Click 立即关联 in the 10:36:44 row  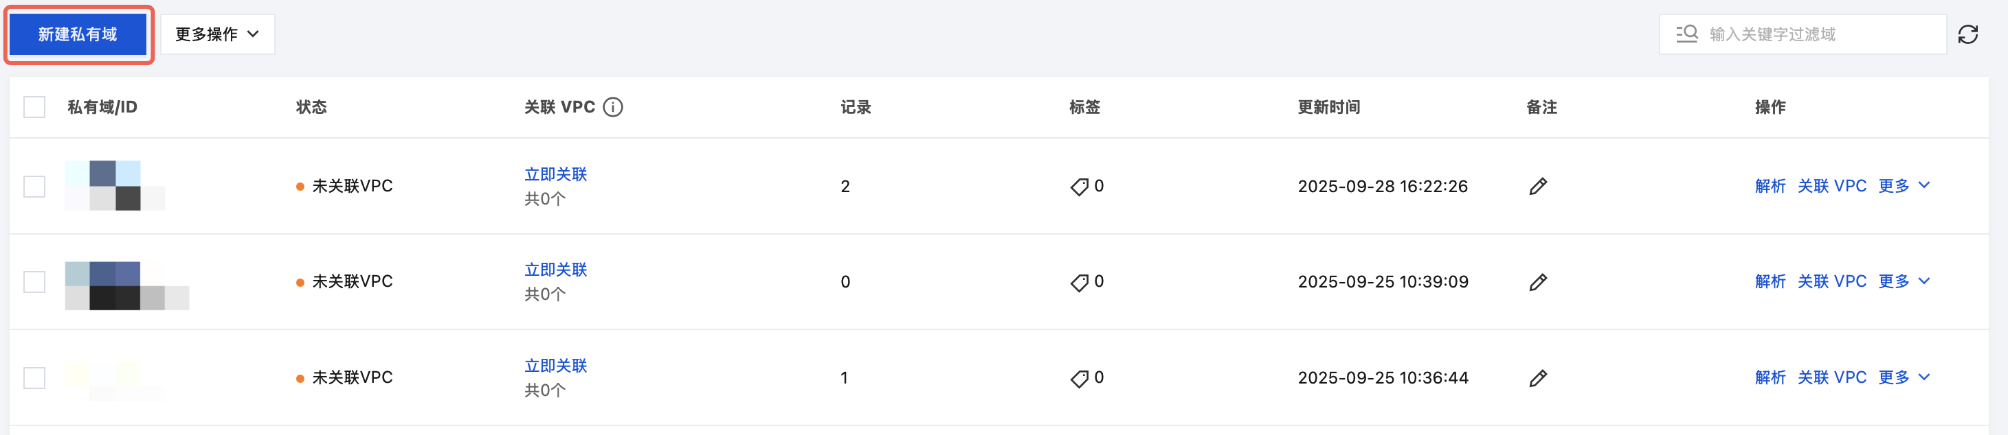[556, 366]
